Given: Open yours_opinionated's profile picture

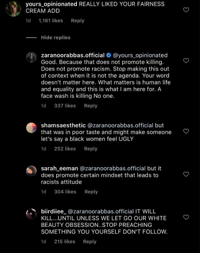Looking at the screenshot, I should click(13, 9).
